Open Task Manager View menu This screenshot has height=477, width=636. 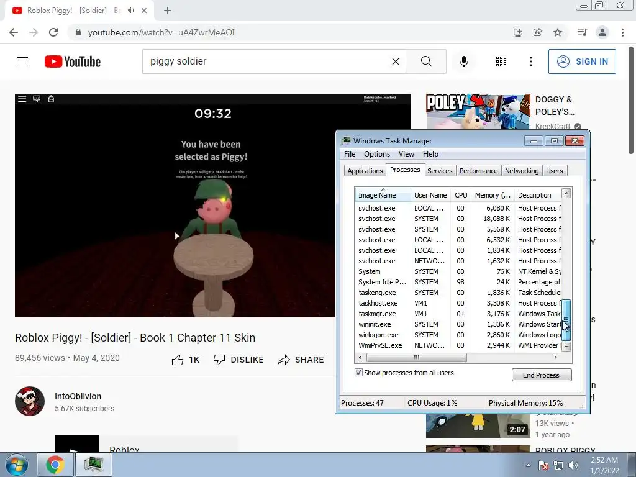pos(406,154)
